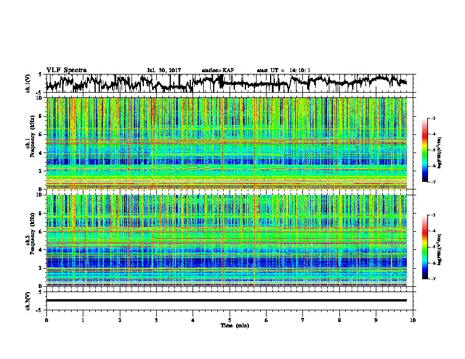This screenshot has height=359, width=465.
Task: Click the "5" voltage tick on ch.1(V) axis
Action: [x=40, y=74]
